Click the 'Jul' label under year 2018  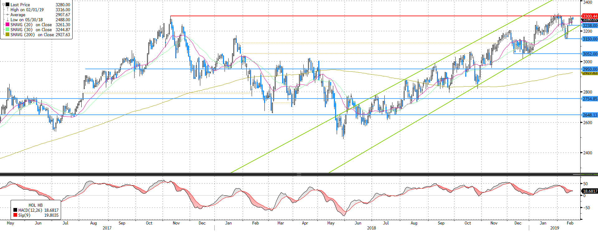[386, 223]
